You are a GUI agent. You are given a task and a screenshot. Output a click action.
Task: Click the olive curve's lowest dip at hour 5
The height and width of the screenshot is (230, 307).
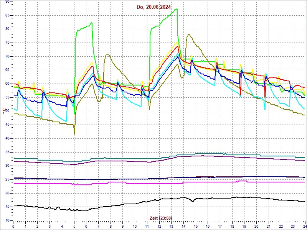[x=74, y=134]
